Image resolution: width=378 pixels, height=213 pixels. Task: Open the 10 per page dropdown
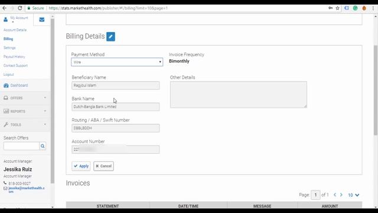(x=353, y=195)
